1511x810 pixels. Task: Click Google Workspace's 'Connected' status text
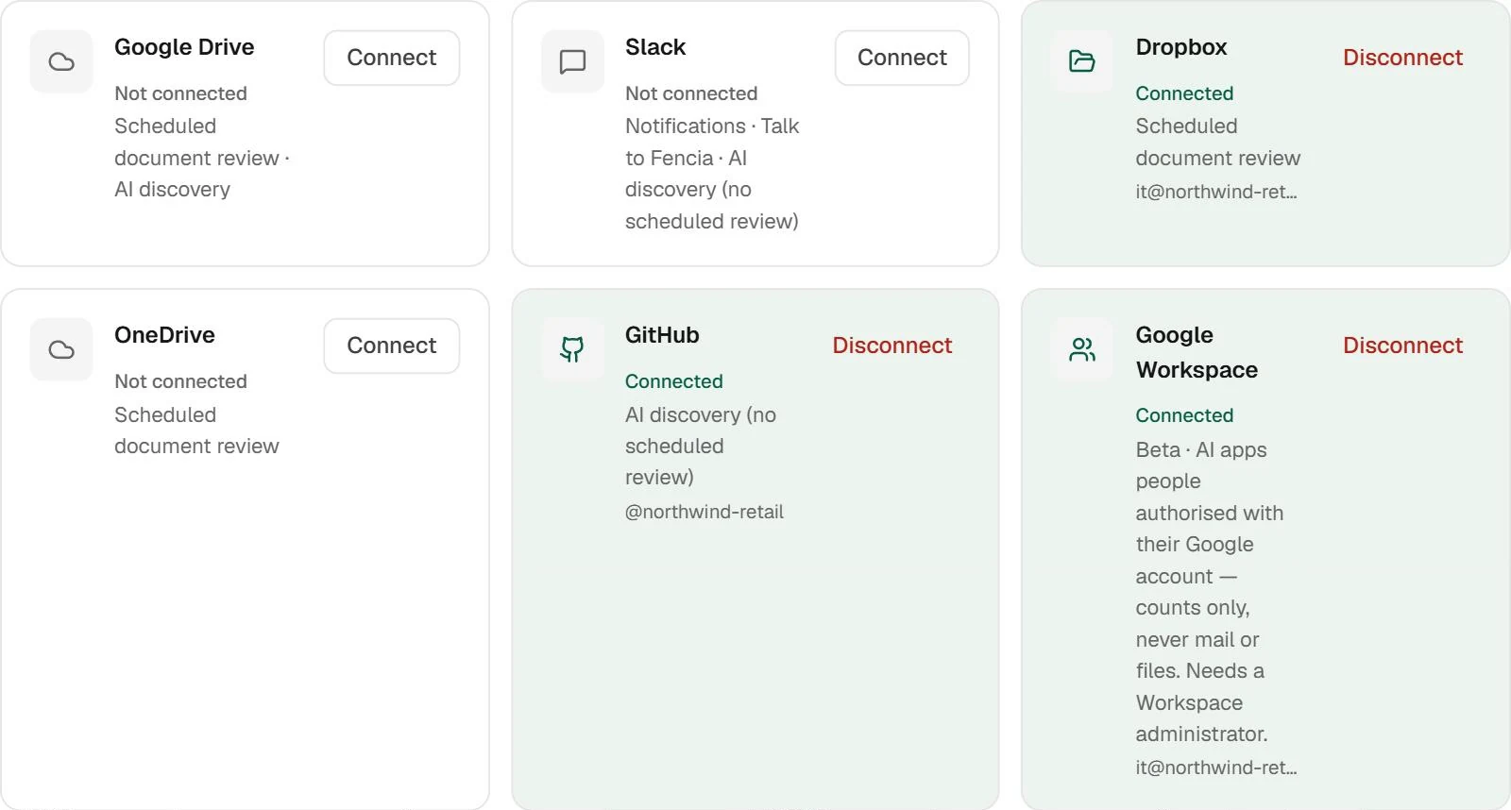coord(1184,415)
